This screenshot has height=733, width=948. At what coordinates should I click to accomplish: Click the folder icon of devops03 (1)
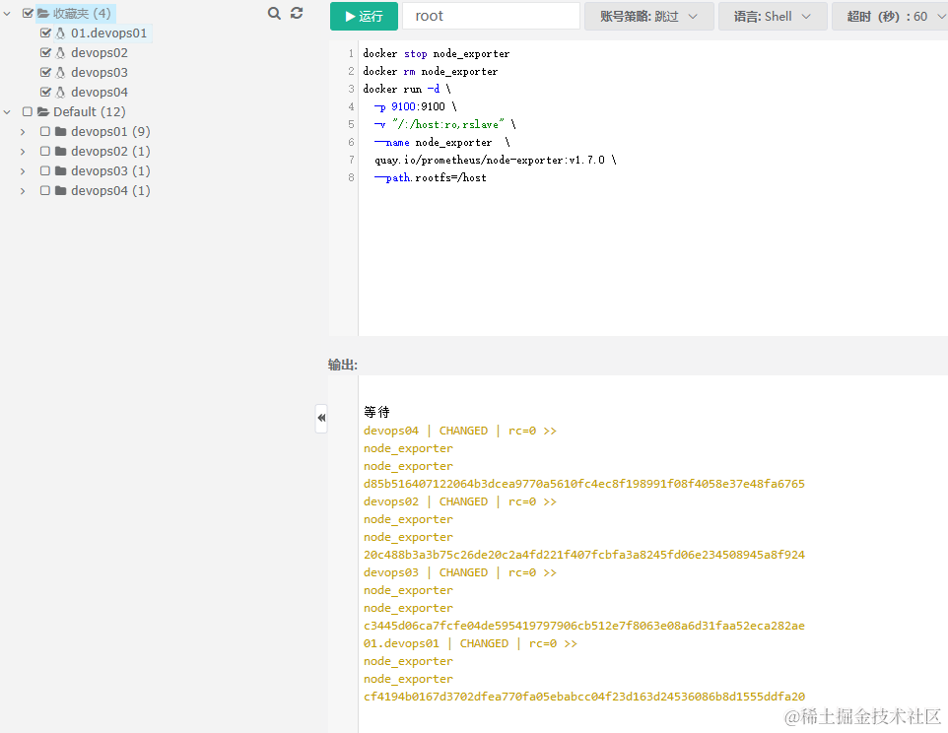click(x=60, y=171)
